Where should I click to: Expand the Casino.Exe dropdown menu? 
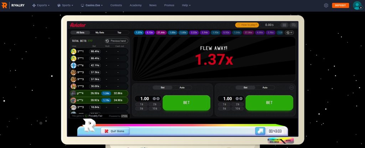coord(92,5)
